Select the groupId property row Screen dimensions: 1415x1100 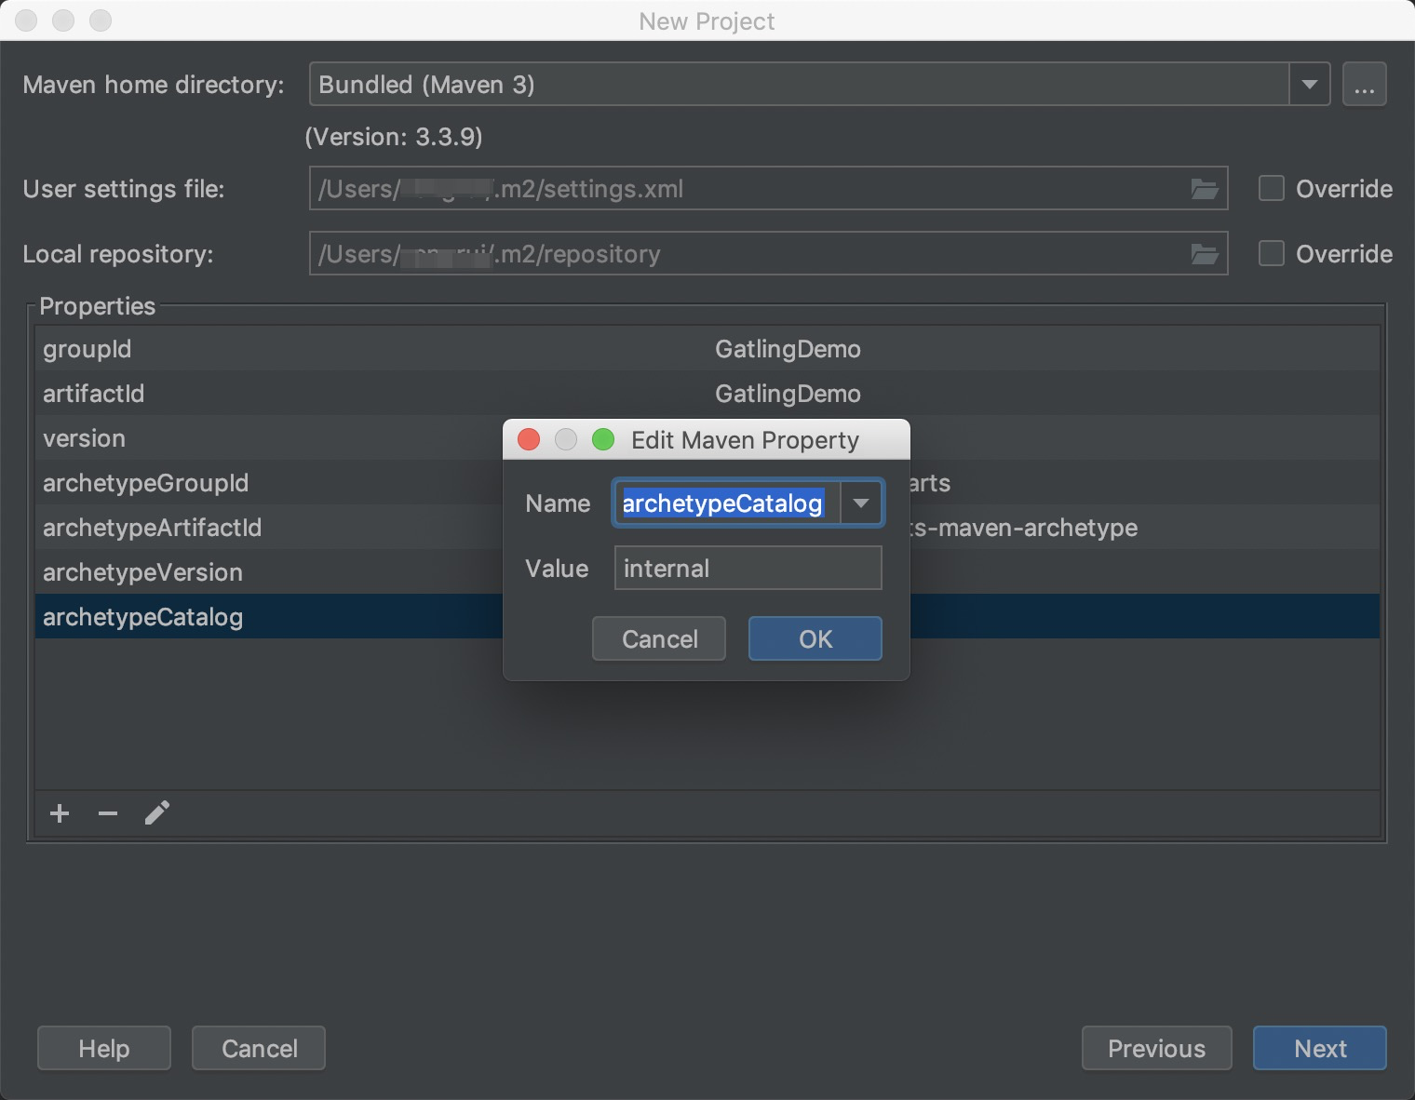point(707,349)
